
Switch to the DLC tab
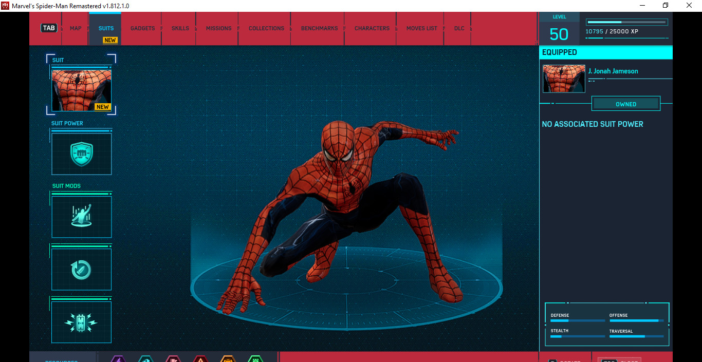pos(459,28)
